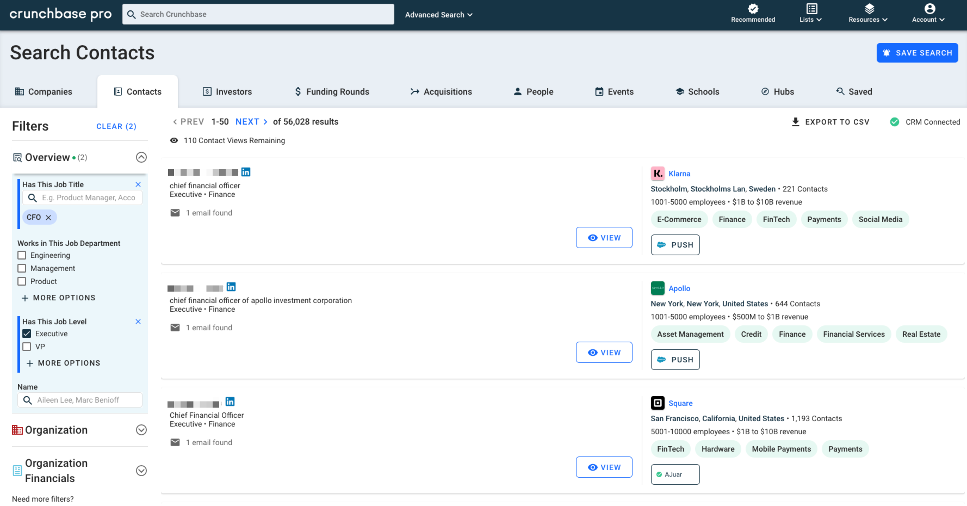The image size is (967, 506).
Task: Expand the Organization filter section
Action: click(141, 430)
